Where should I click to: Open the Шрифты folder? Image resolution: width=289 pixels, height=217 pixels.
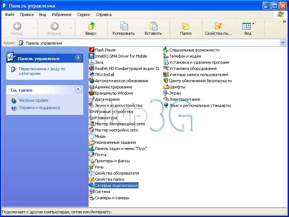175,87
